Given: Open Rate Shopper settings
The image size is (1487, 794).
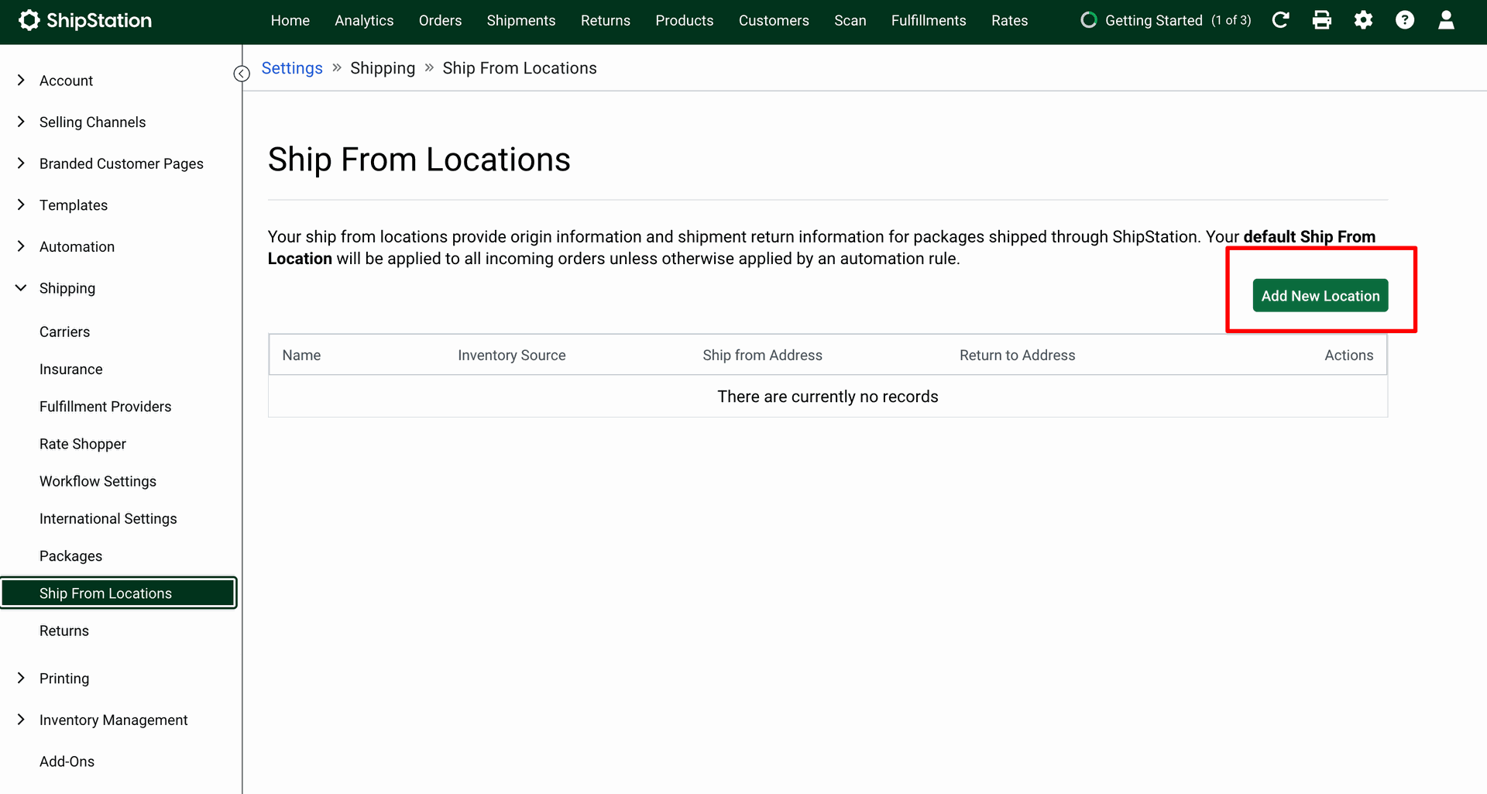Looking at the screenshot, I should click(82, 445).
